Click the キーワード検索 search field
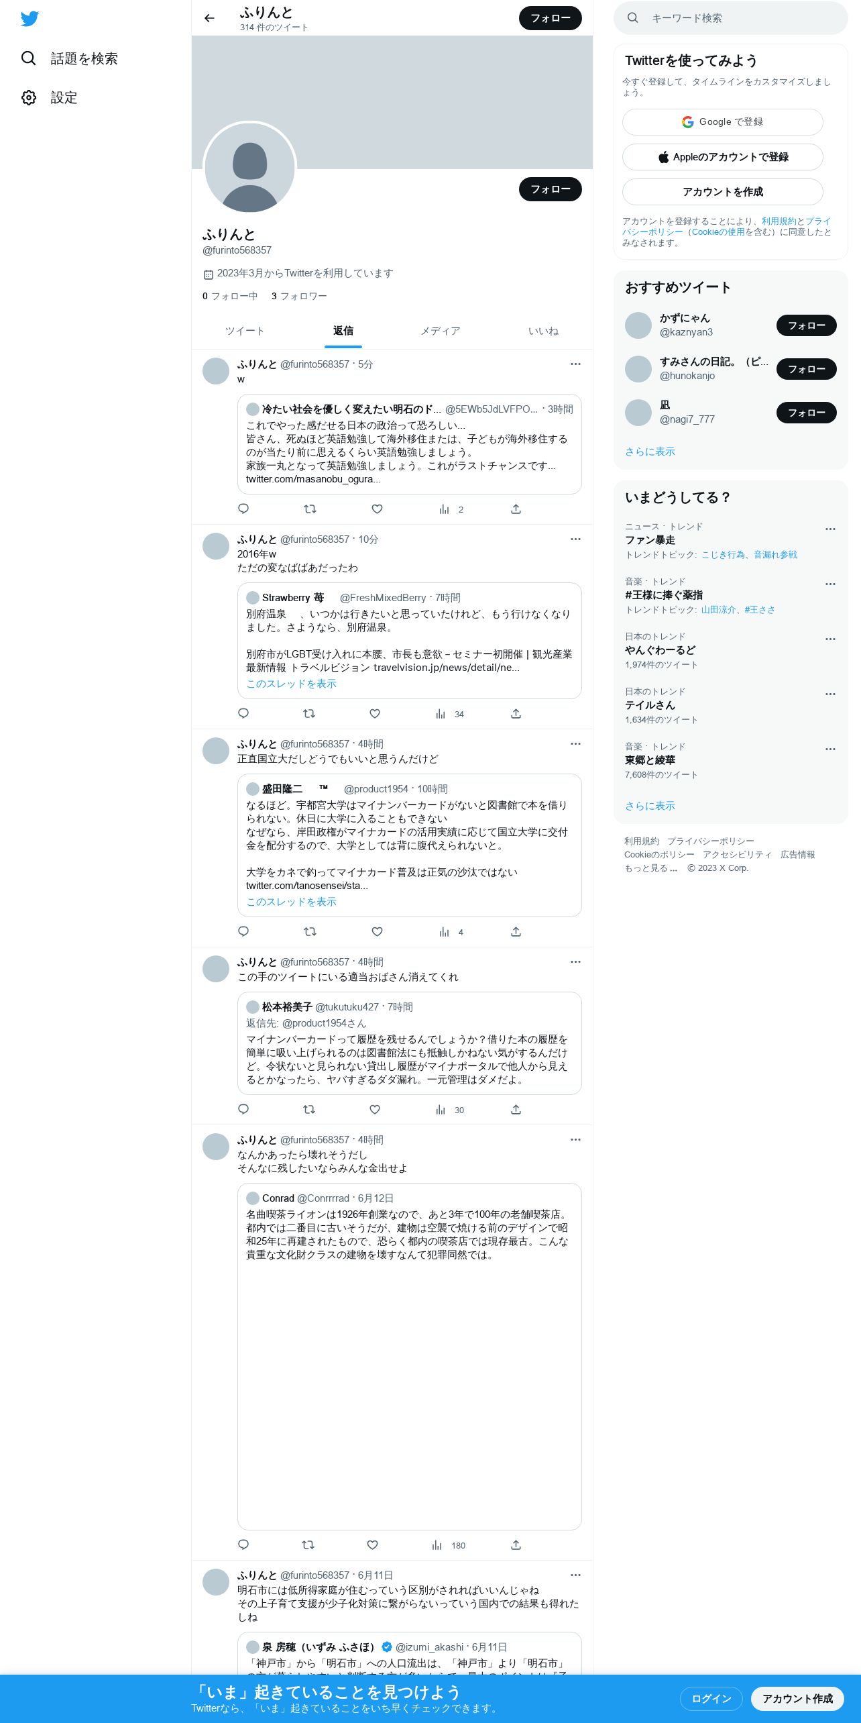 click(x=730, y=18)
